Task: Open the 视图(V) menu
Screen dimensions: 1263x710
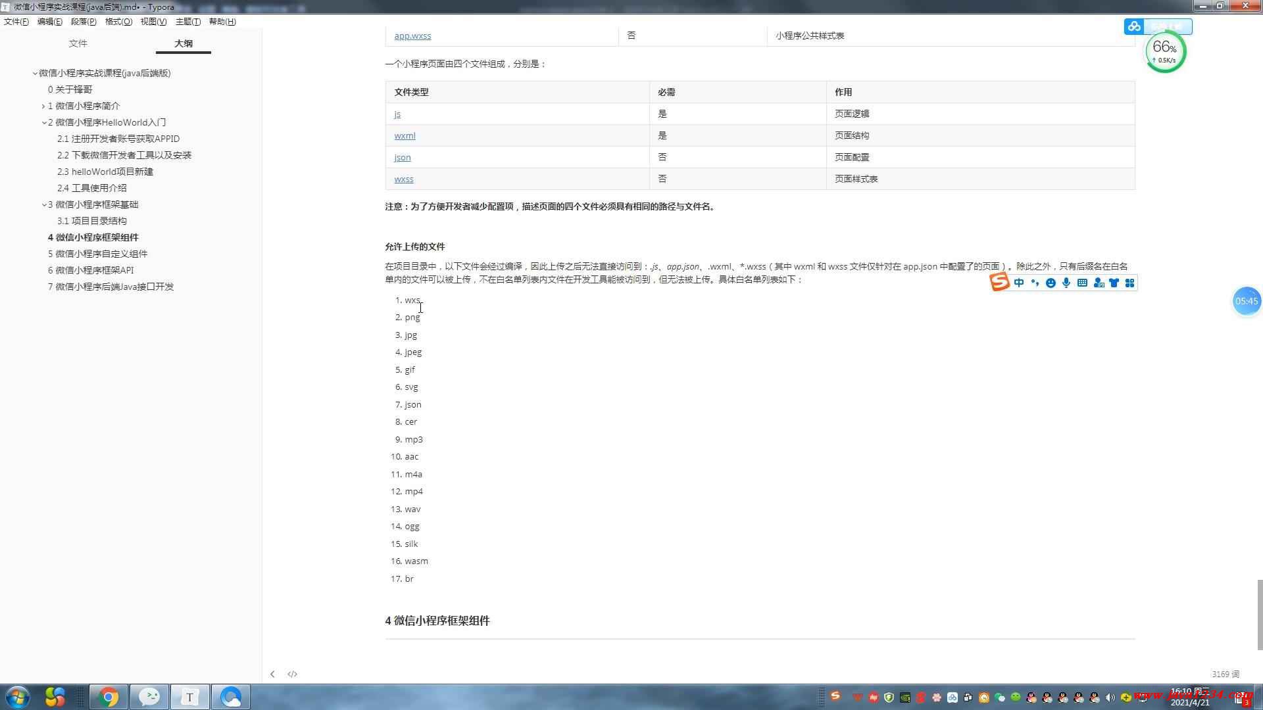Action: [153, 22]
